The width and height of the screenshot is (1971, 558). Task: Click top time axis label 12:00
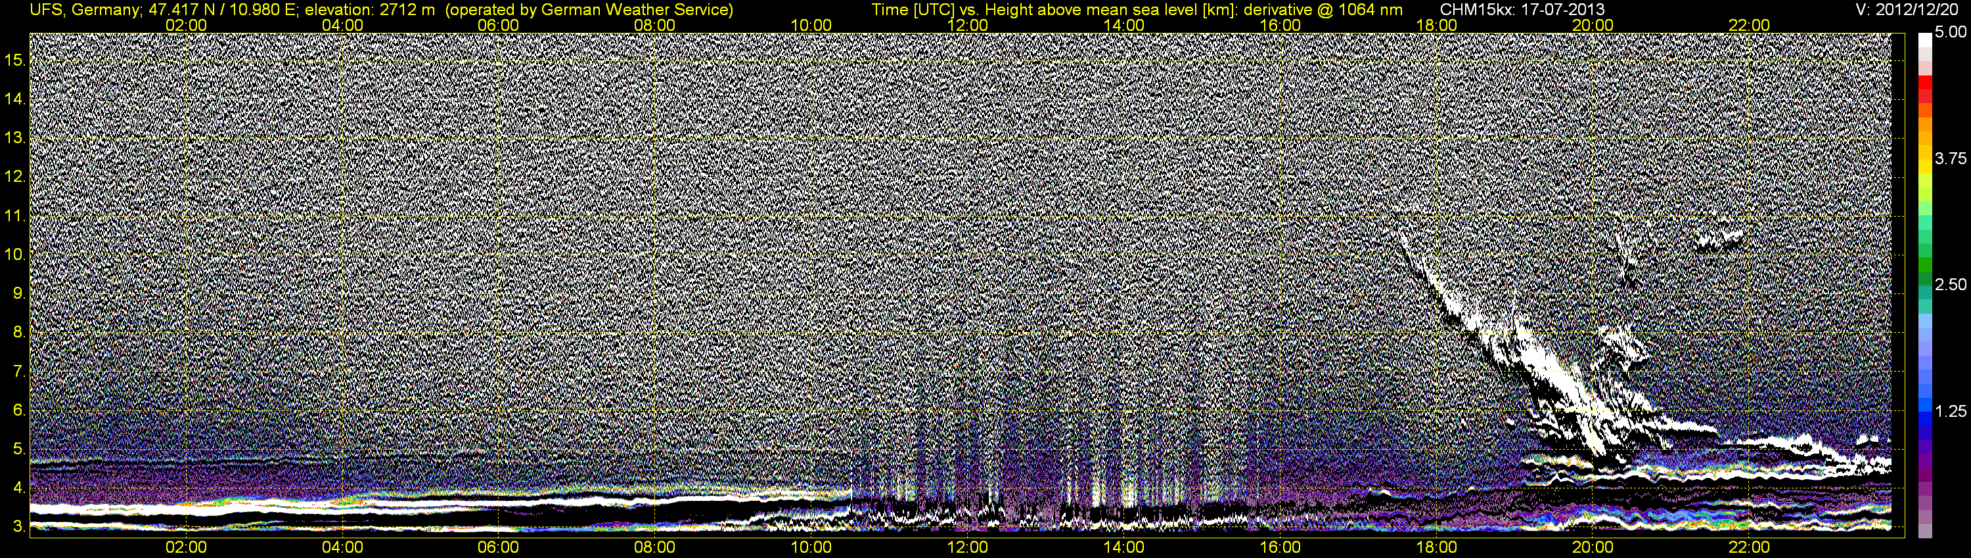pos(967,25)
